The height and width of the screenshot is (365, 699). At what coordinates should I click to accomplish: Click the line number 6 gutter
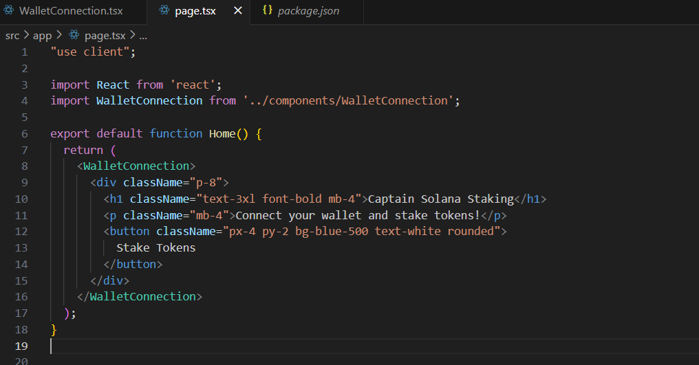pyautogui.click(x=25, y=134)
